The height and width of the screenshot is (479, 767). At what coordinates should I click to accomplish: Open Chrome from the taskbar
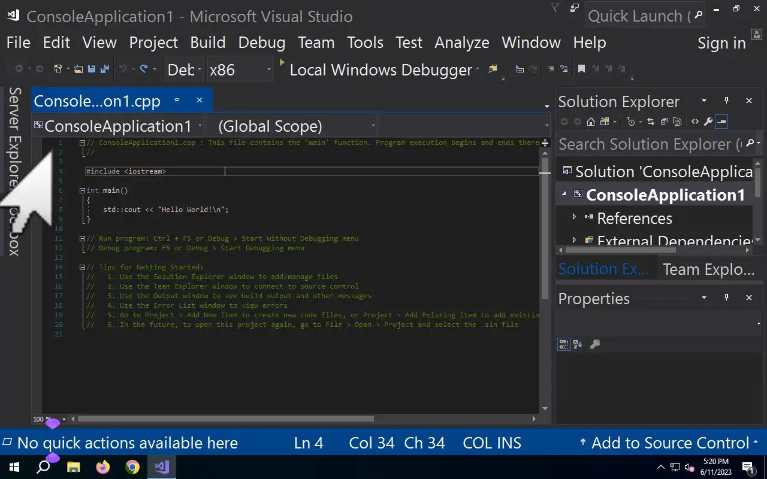coord(132,467)
